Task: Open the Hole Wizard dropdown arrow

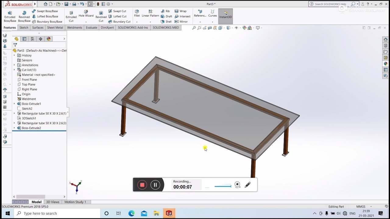Action: [x=86, y=22]
